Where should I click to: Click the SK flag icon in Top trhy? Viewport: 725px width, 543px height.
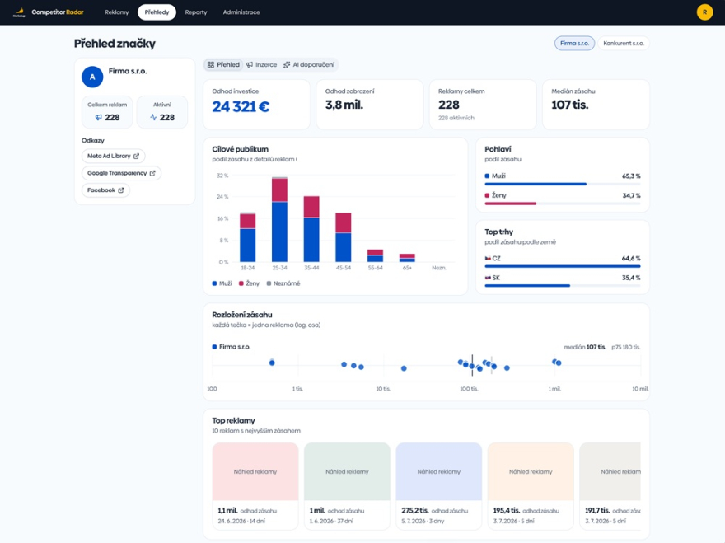pos(488,278)
